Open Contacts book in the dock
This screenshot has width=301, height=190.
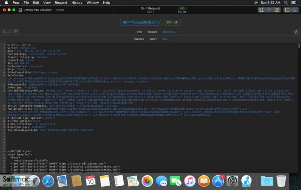point(77,181)
